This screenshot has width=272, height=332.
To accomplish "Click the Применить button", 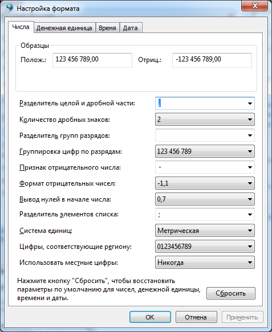I will pyautogui.click(x=242, y=317).
